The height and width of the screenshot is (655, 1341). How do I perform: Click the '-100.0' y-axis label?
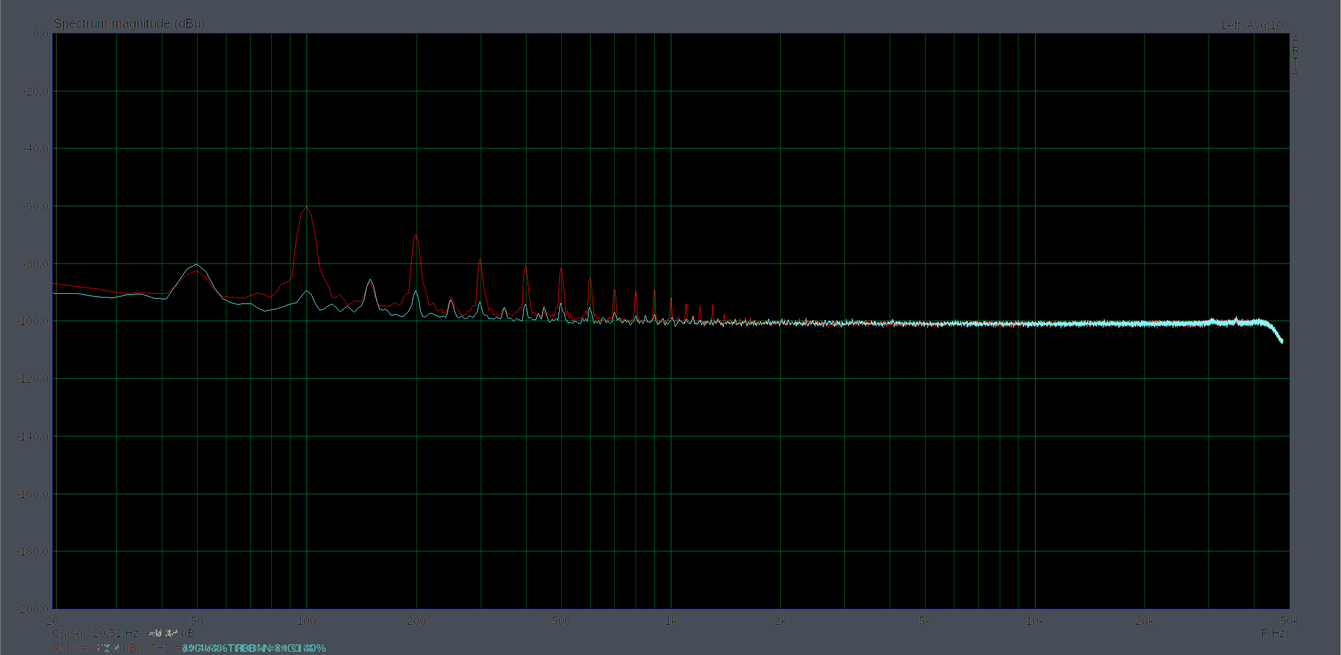33,321
